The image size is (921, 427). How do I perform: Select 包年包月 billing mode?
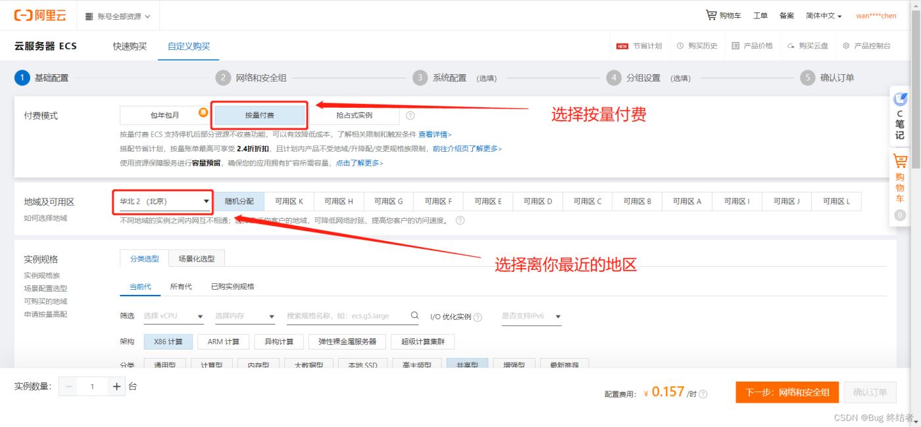click(x=164, y=116)
